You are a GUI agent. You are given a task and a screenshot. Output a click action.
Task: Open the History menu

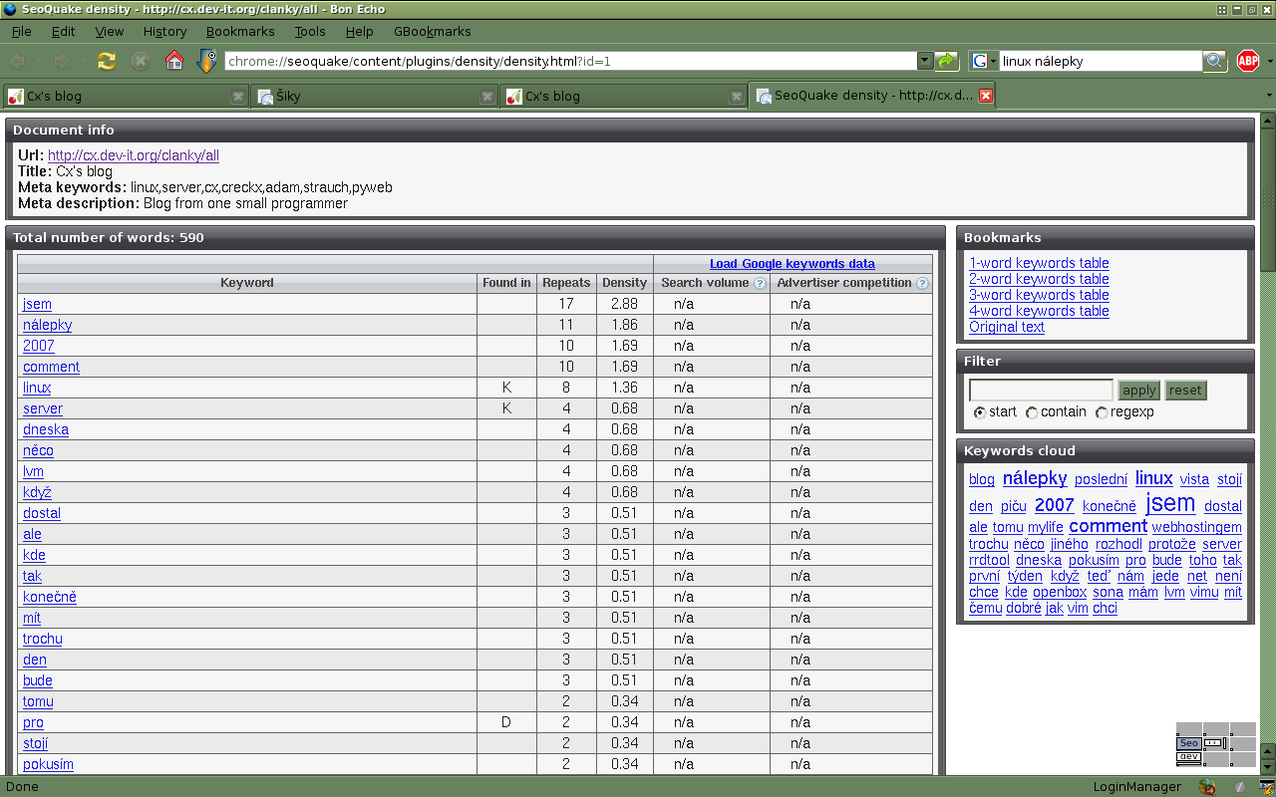click(x=164, y=31)
